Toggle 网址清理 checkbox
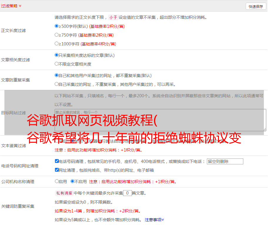The image size is (268, 225). point(57,170)
